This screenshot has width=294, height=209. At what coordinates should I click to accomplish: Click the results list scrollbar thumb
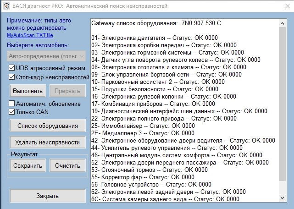pos(283,104)
